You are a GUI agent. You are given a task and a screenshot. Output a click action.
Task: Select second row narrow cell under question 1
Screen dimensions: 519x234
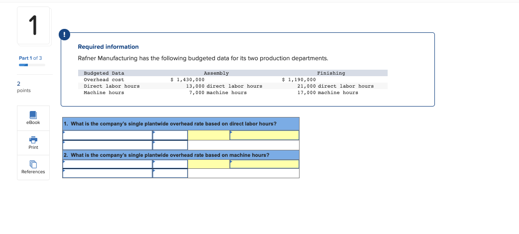pyautogui.click(x=170, y=145)
